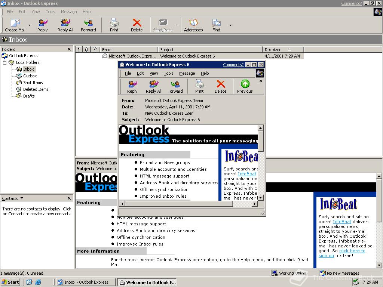Launch Outlook Express quick launch icon
Viewport: 383px width, 287px height.
click(x=29, y=282)
